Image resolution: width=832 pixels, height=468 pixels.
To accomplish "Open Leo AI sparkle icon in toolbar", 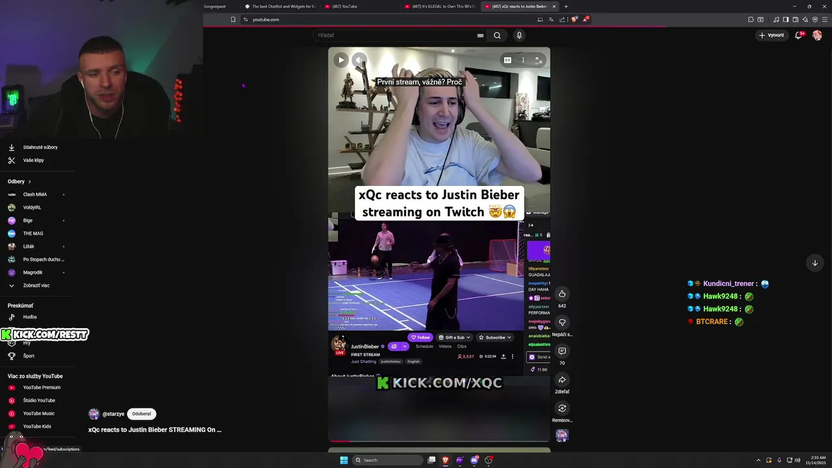I will (x=805, y=19).
